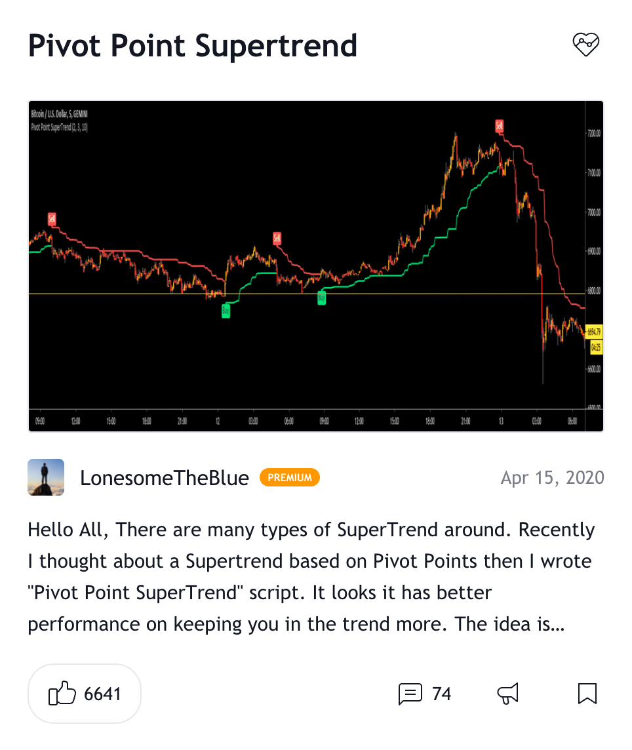
Task: Click the top-right red Sell marker
Action: tap(499, 126)
